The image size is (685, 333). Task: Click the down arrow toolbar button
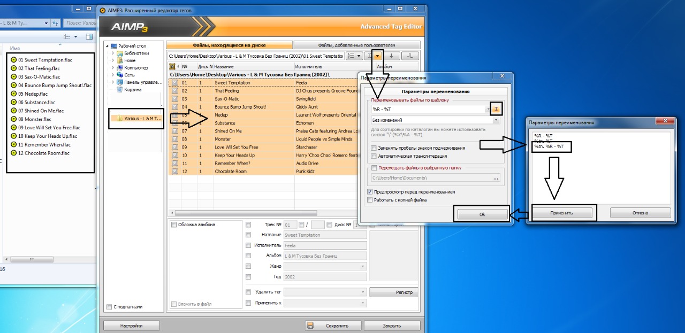391,56
